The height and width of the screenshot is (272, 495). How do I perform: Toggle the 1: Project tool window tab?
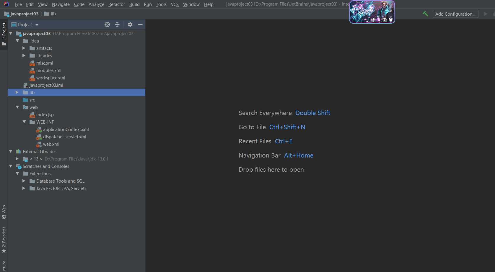click(4, 34)
